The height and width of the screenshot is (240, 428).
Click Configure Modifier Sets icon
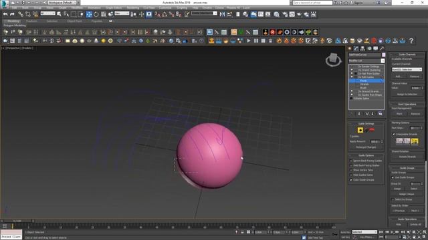click(x=381, y=113)
